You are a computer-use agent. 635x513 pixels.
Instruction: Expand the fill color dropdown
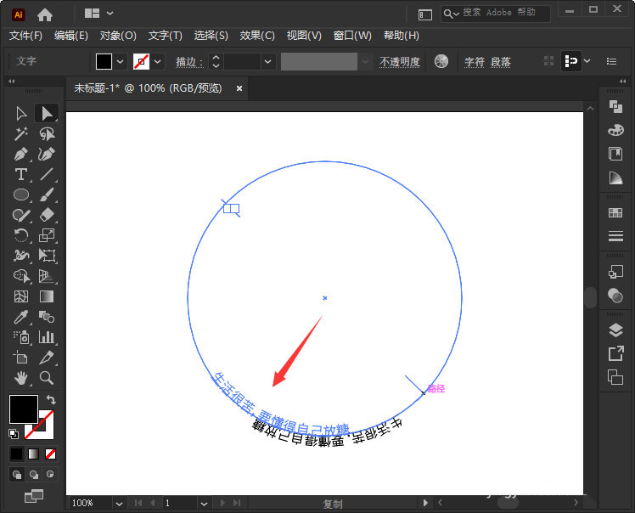[120, 61]
